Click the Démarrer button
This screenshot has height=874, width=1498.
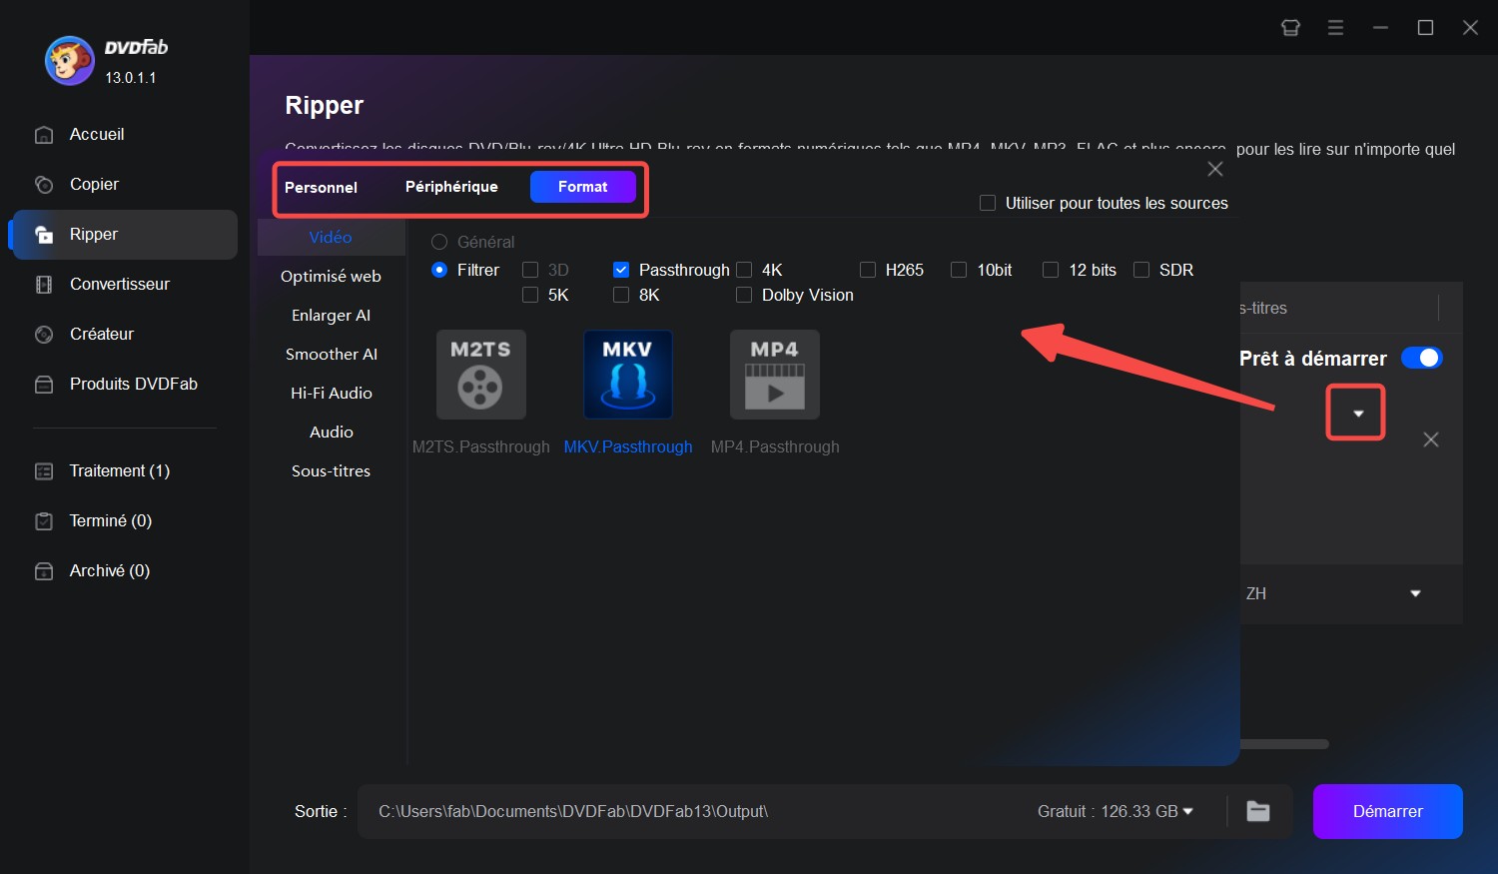(x=1387, y=811)
